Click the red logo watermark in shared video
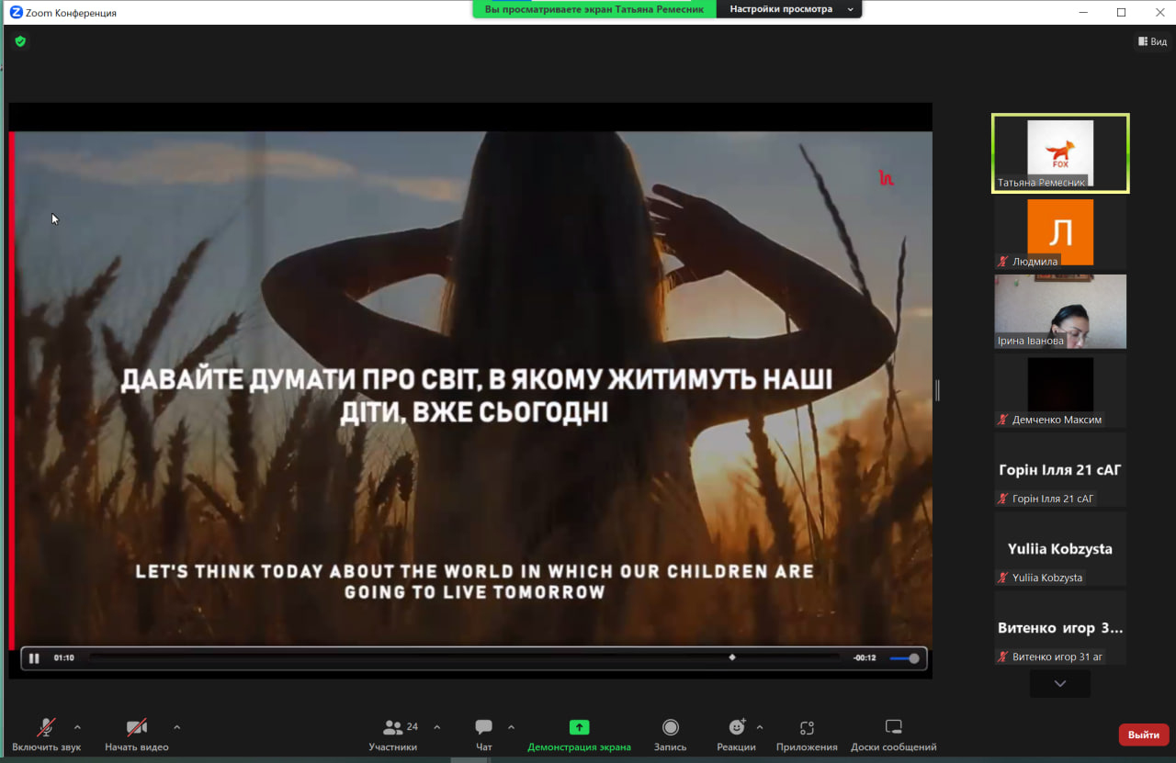The width and height of the screenshot is (1176, 763). [886, 178]
